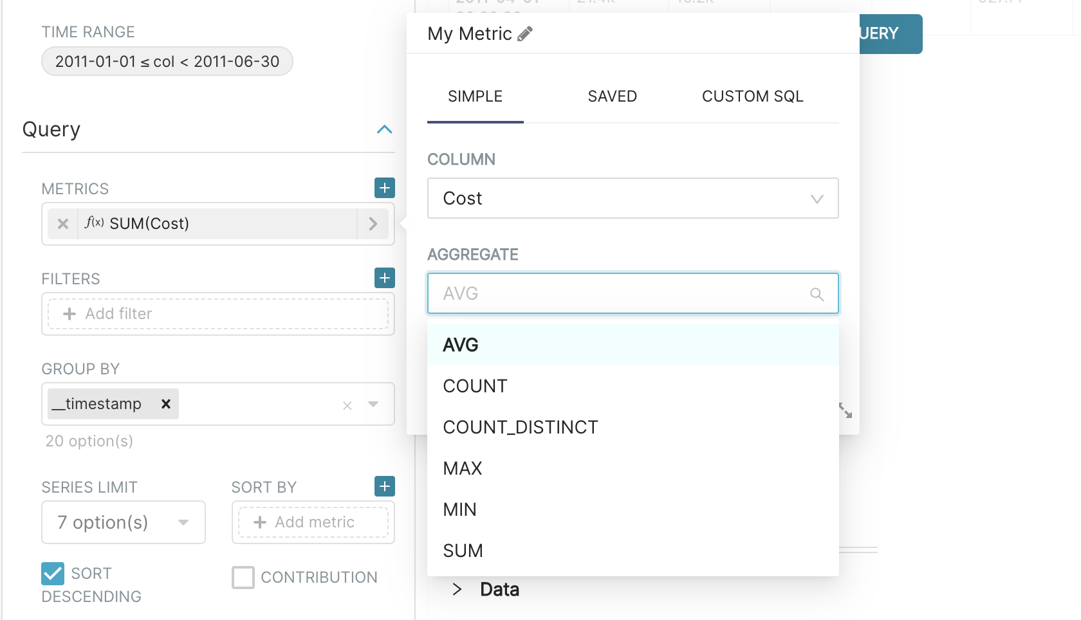This screenshot has height=620, width=1081.
Task: Switch to the Saved tab
Action: pos(612,96)
